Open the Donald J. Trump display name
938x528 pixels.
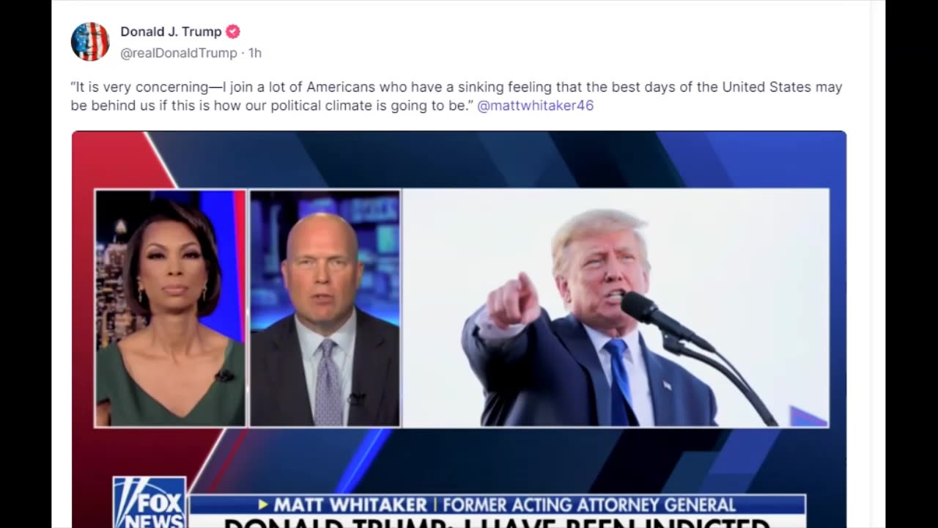pos(171,32)
